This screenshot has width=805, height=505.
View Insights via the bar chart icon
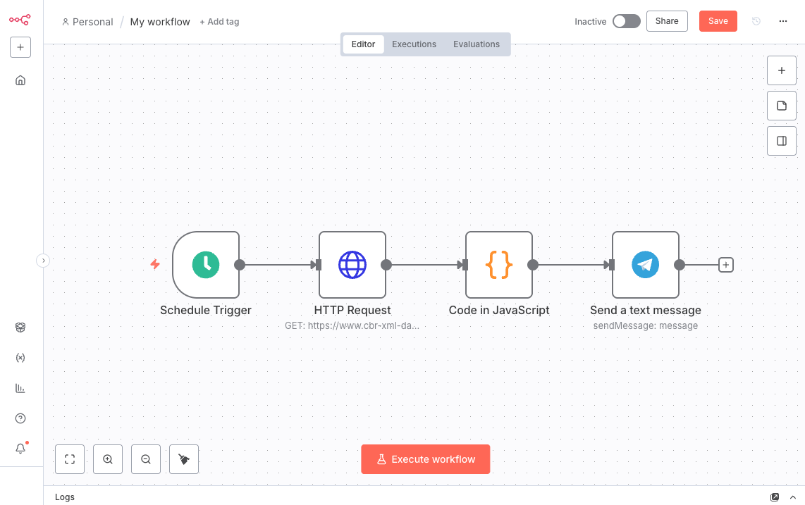[20, 387]
